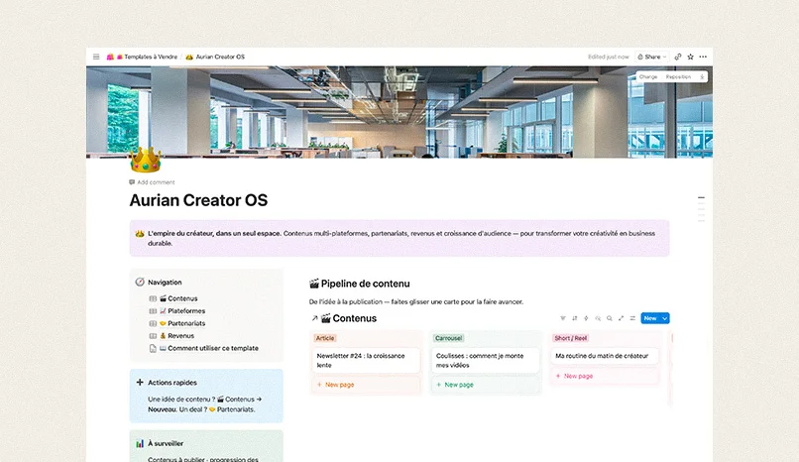This screenshot has width=799, height=462.
Task: Click the cover download icon
Action: pyautogui.click(x=702, y=77)
